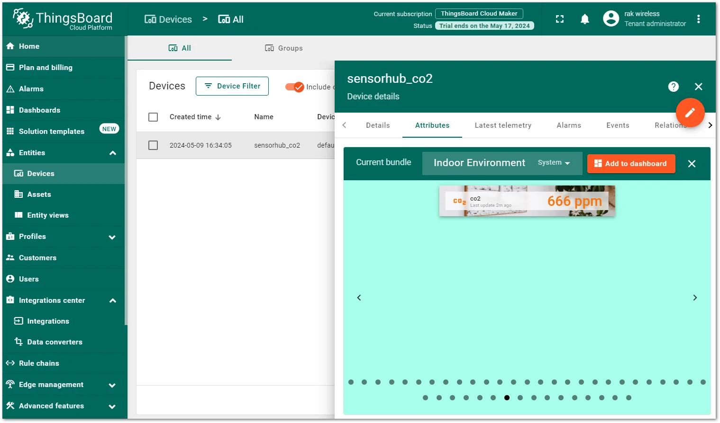Open Solution templates page
The width and height of the screenshot is (720, 423).
tap(64, 132)
